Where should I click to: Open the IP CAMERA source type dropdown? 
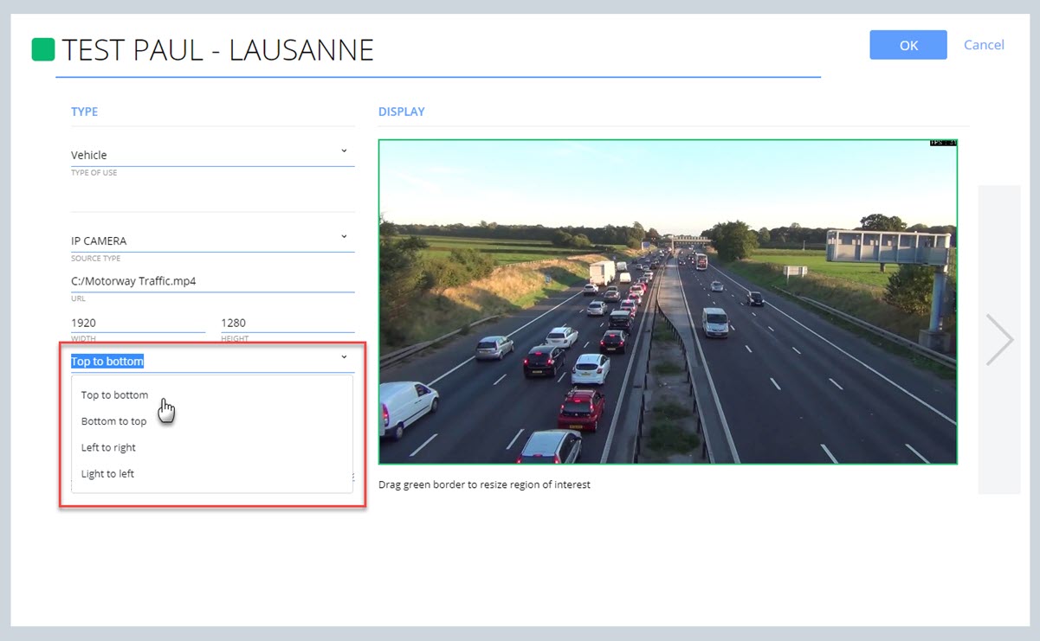click(x=213, y=240)
